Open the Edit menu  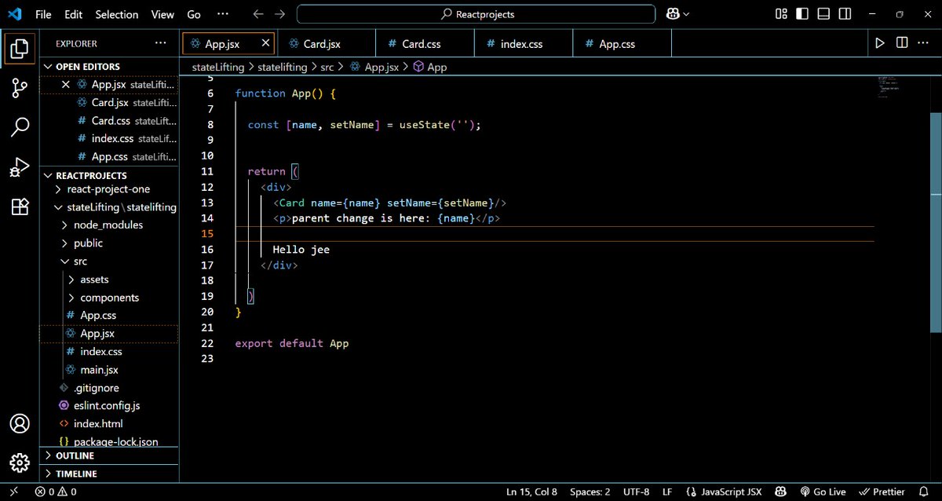coord(73,14)
